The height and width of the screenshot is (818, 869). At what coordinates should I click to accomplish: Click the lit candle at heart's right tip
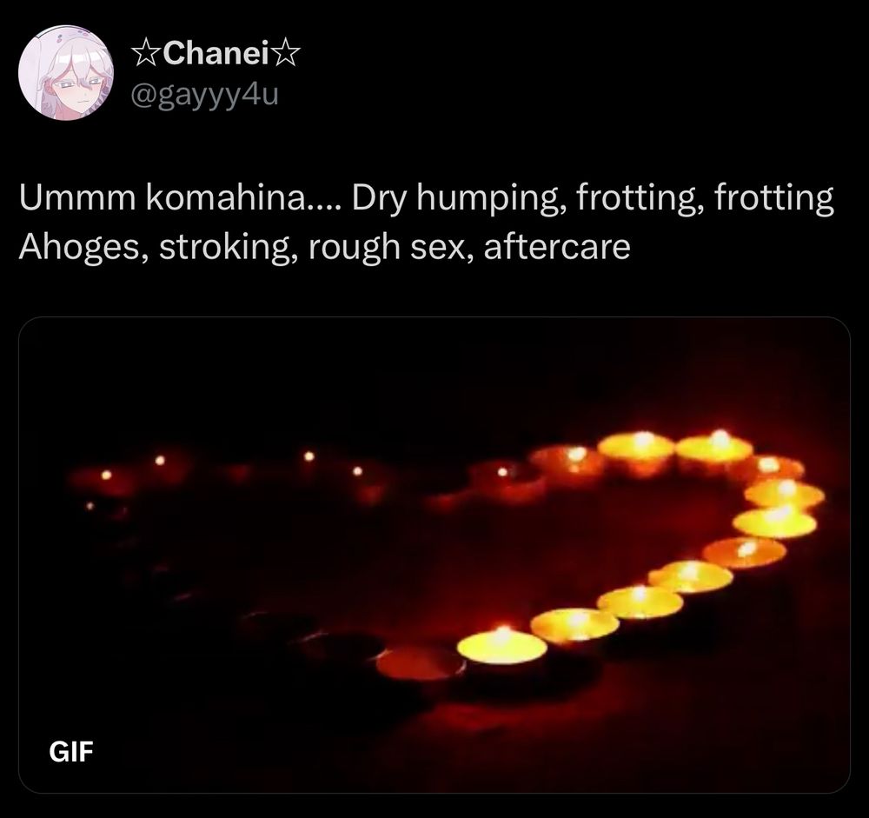pyautogui.click(x=784, y=493)
